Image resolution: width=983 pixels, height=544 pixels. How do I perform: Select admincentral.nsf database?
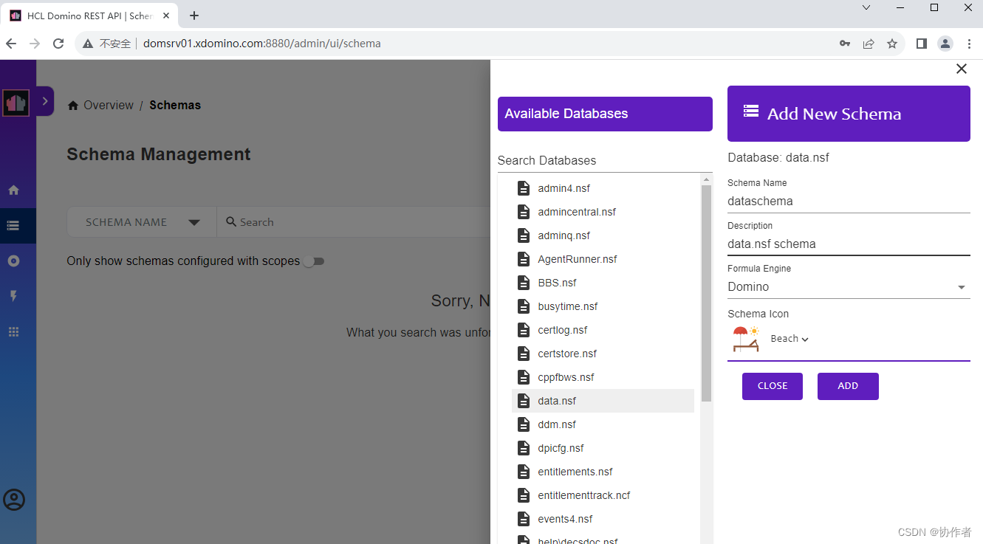(x=603, y=212)
